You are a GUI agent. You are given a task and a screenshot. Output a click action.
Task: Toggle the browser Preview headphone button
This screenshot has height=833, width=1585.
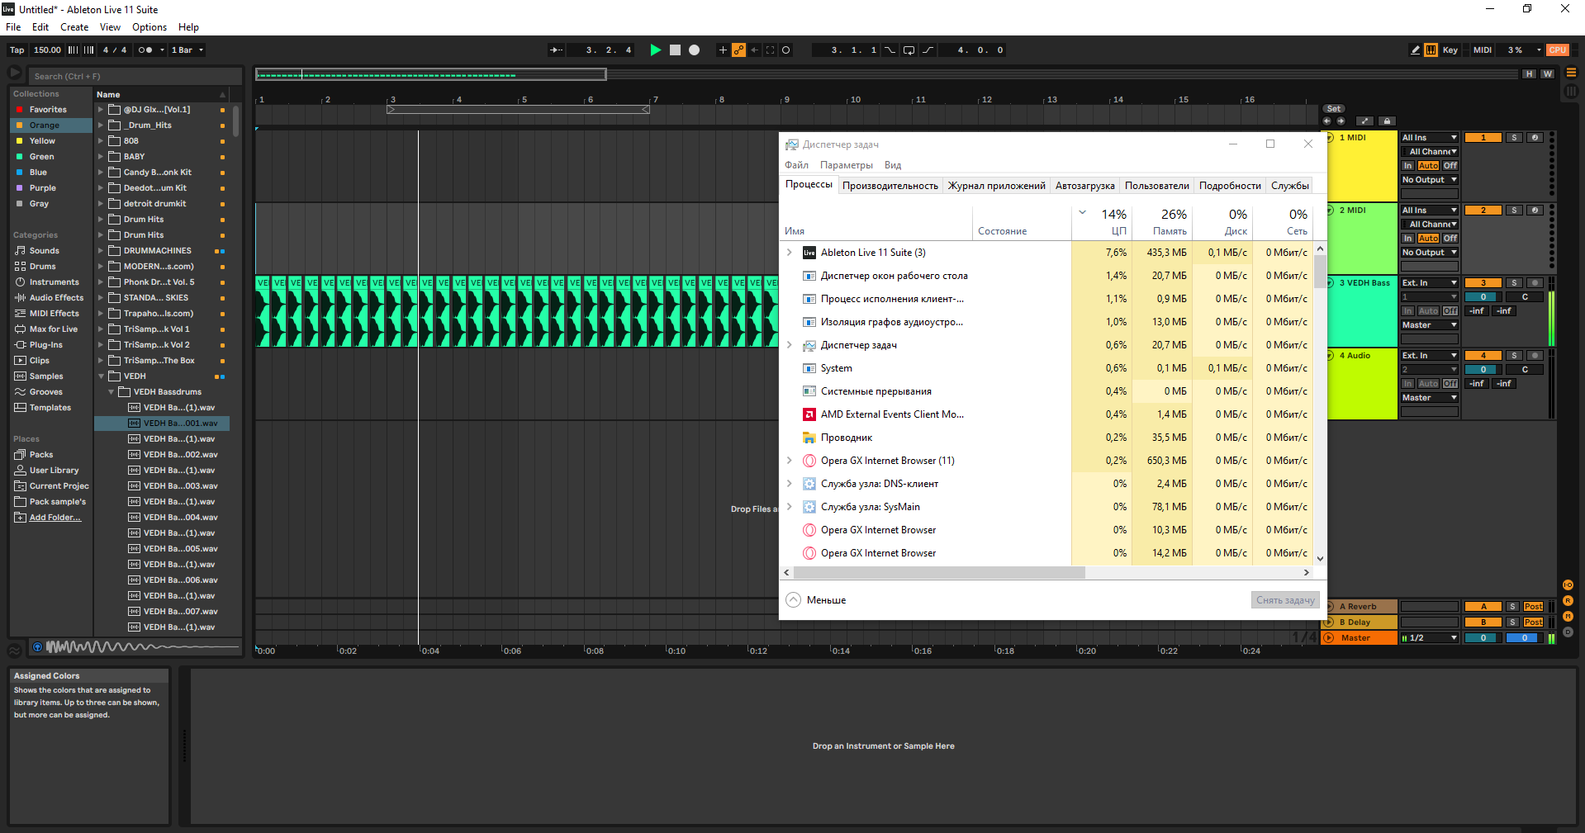pyautogui.click(x=37, y=647)
